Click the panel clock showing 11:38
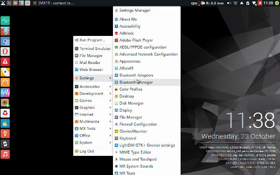280x175 pixels. (268, 3)
